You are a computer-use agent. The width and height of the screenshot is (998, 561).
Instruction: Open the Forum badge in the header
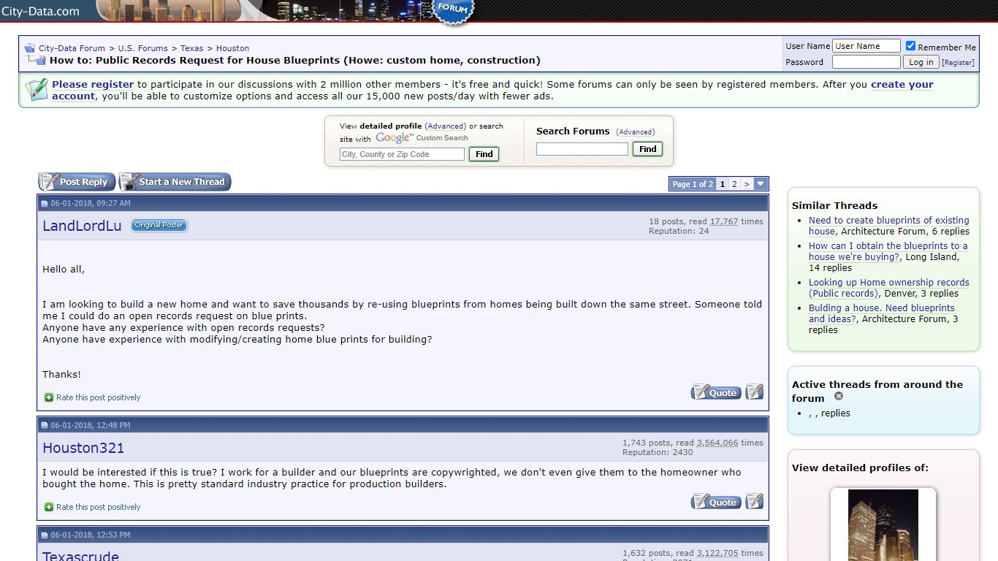tap(453, 11)
